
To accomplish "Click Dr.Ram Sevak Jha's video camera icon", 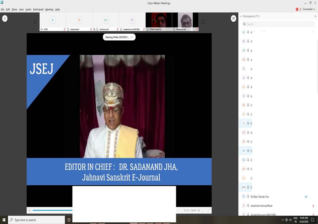I will tap(306, 197).
